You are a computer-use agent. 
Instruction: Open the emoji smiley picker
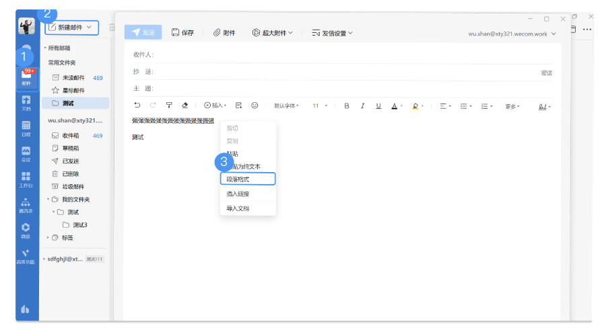(255, 106)
